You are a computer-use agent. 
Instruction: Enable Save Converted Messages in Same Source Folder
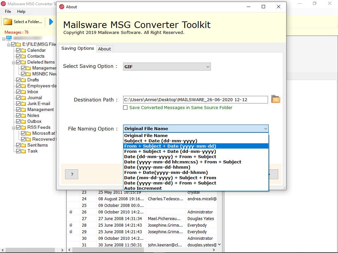click(125, 108)
